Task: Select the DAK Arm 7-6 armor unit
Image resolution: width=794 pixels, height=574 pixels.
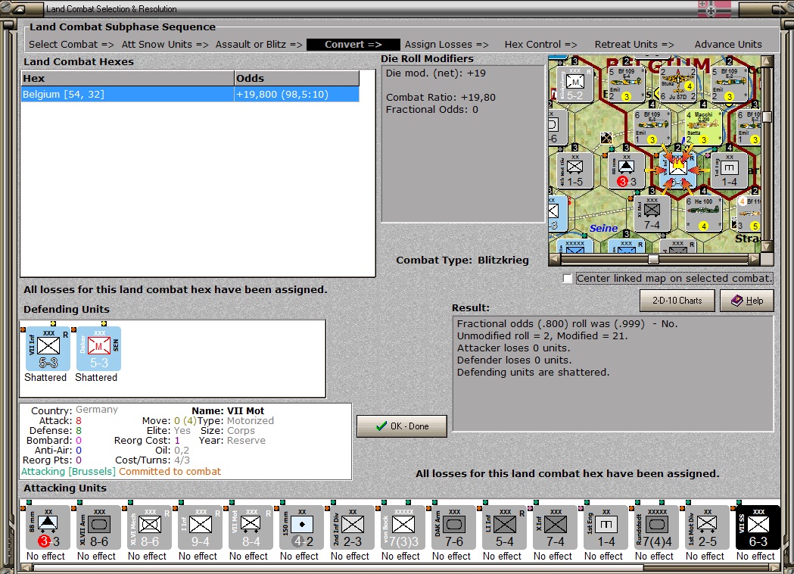Action: point(453,528)
